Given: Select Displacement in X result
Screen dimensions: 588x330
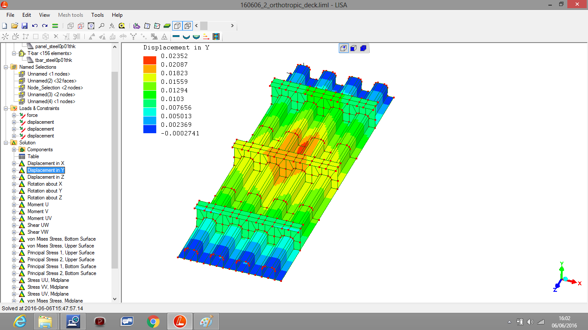Looking at the screenshot, I should tap(46, 163).
